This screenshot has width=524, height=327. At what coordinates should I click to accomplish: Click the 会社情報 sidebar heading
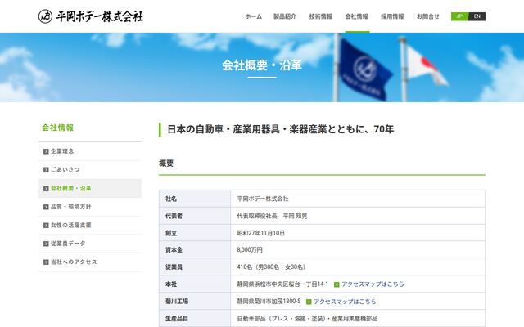tap(58, 128)
